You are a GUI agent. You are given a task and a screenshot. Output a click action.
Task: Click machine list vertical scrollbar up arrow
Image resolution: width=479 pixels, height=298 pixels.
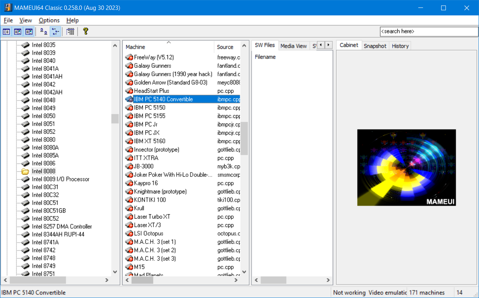coord(244,46)
